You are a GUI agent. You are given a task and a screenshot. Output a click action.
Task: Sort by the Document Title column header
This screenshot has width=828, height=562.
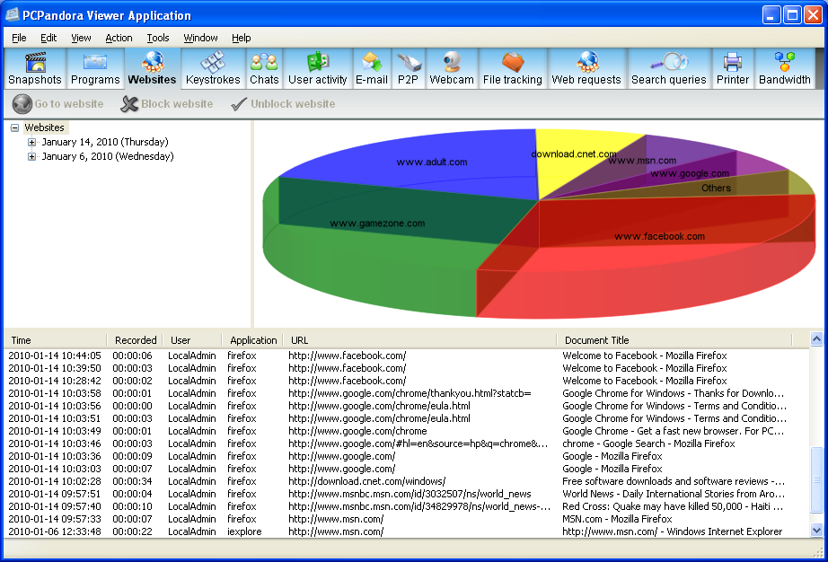click(x=674, y=340)
